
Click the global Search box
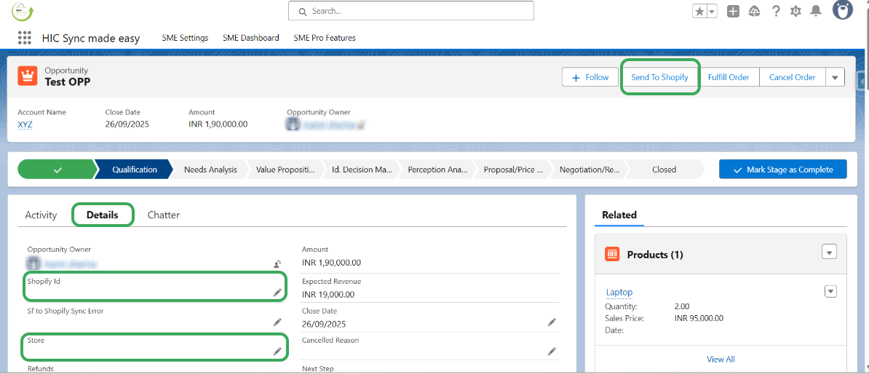[411, 11]
